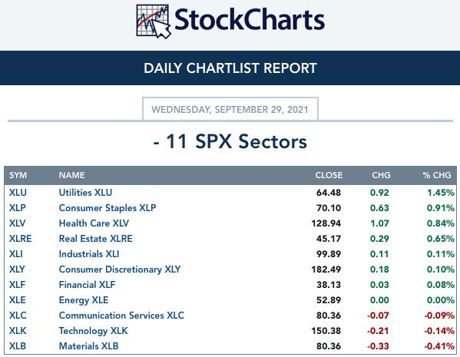
Task: Open the Technology XLK link
Action: [x=93, y=331]
